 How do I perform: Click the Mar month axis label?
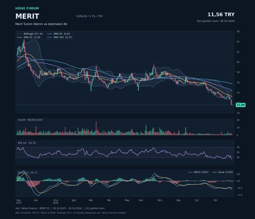click(91, 200)
